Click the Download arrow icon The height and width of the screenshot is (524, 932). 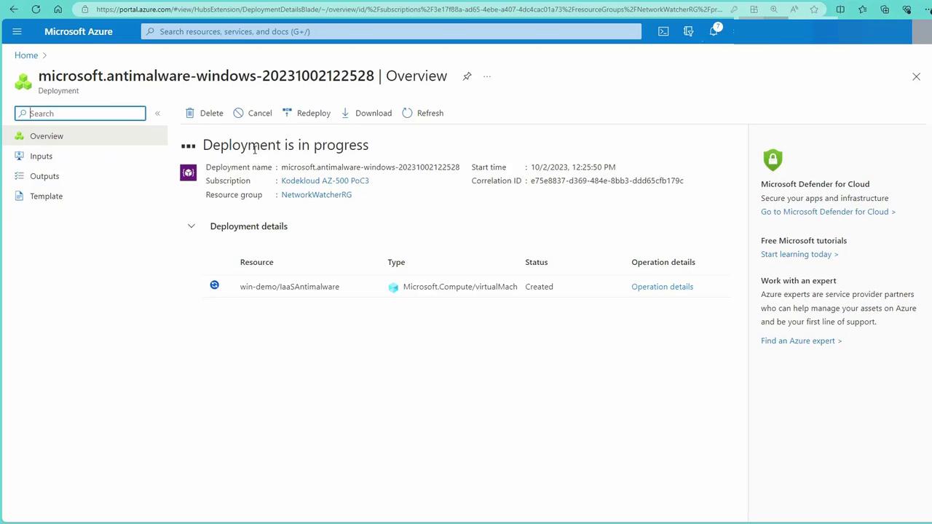(345, 113)
